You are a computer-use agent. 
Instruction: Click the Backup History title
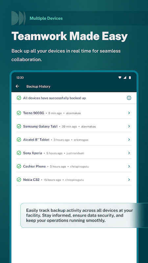click(x=38, y=86)
